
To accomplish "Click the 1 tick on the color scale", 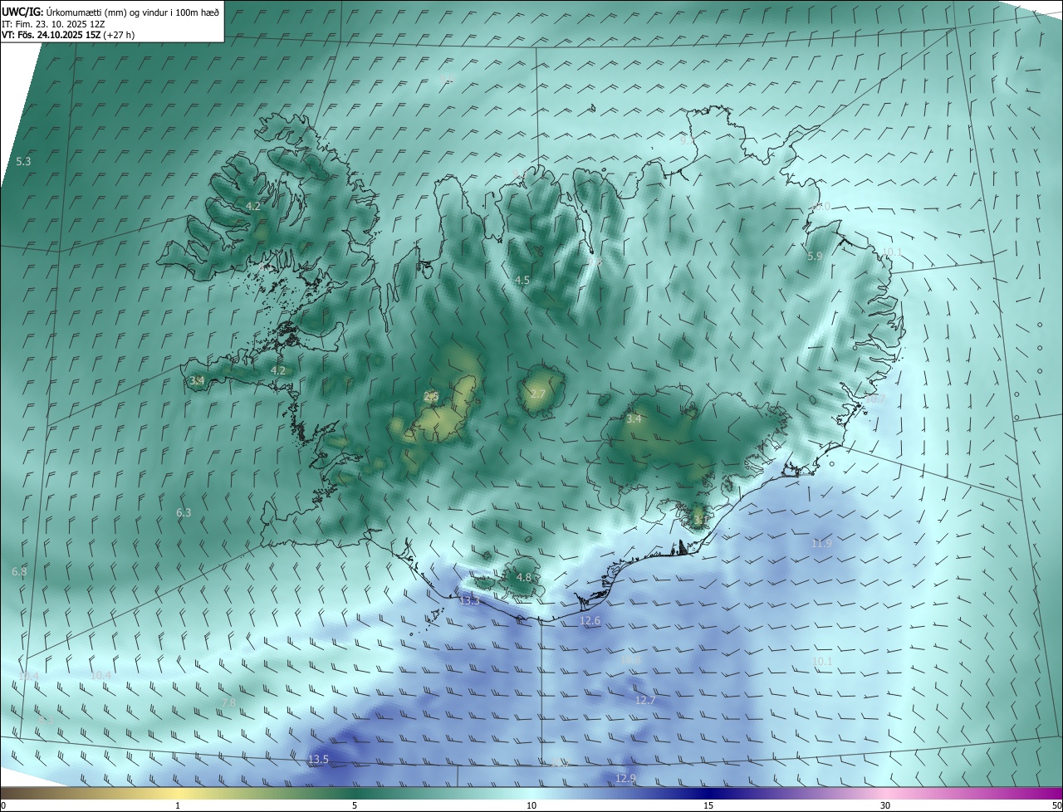I will 178,805.
